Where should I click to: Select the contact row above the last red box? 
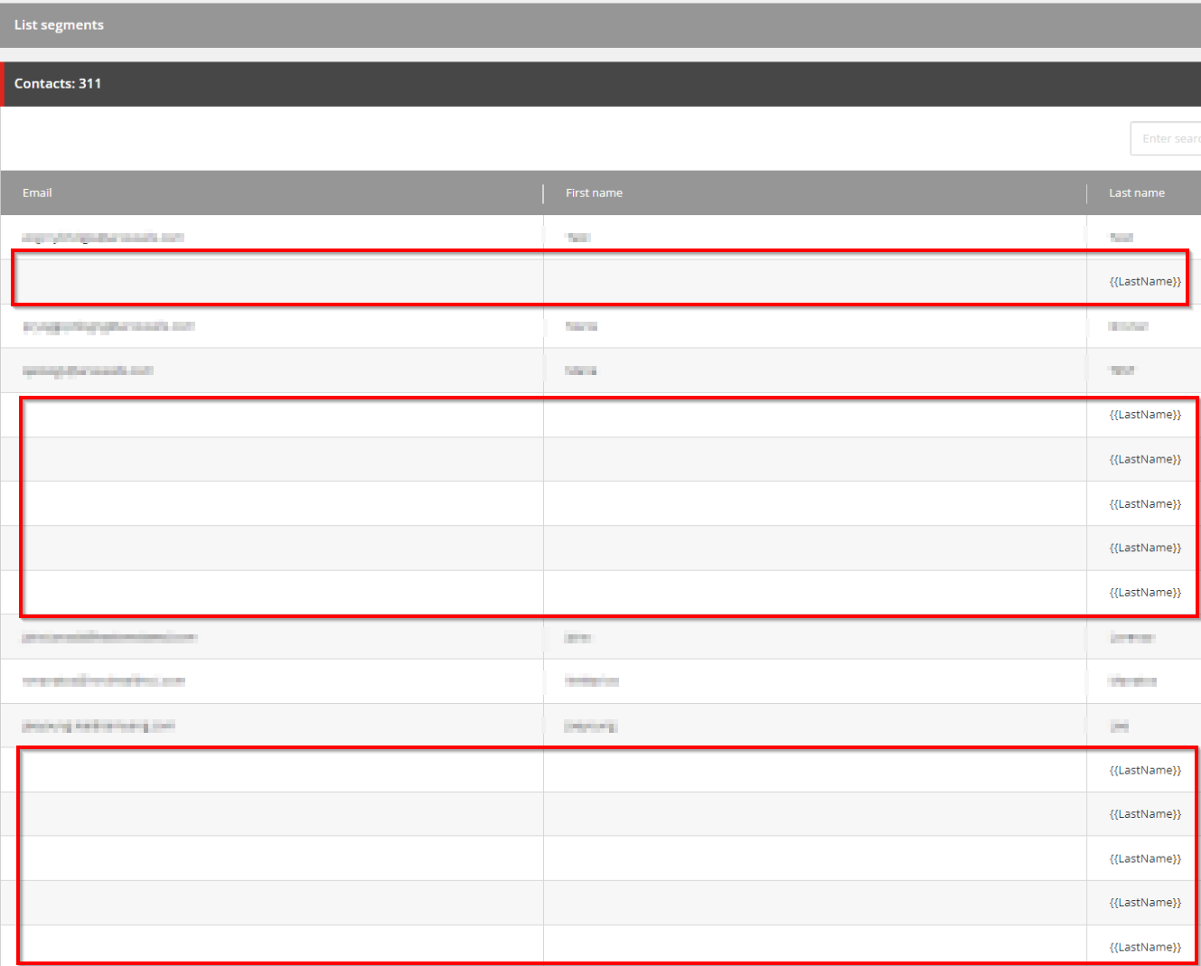click(x=271, y=725)
